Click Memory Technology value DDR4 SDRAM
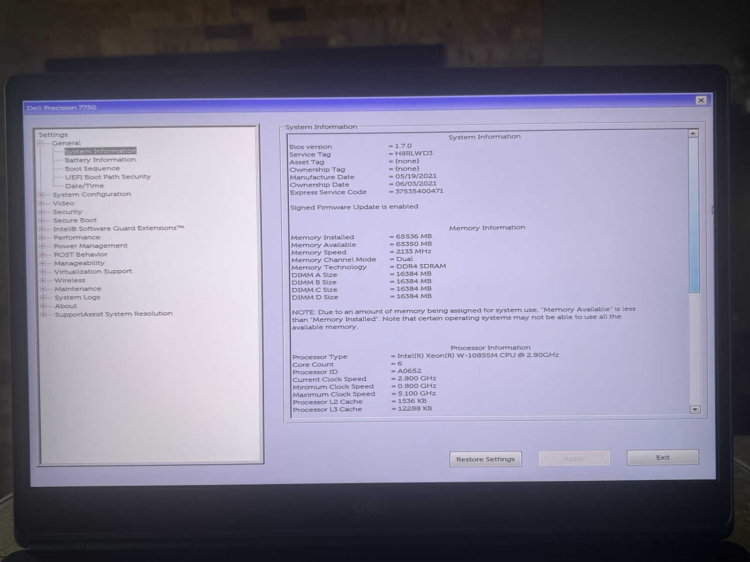 (421, 266)
